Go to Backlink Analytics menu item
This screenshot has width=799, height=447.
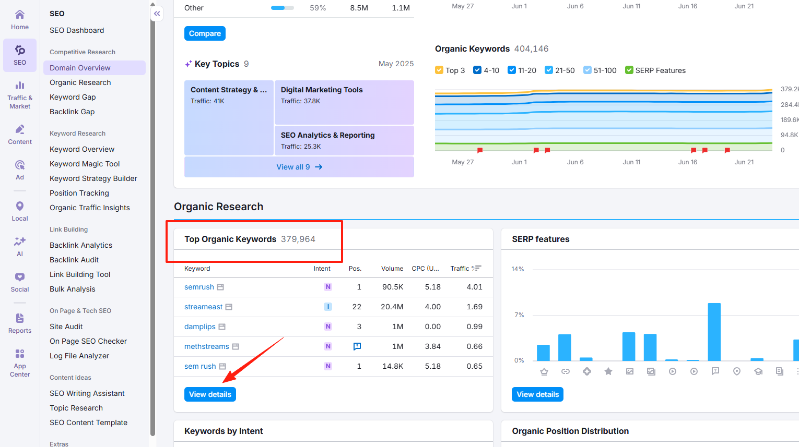click(81, 245)
